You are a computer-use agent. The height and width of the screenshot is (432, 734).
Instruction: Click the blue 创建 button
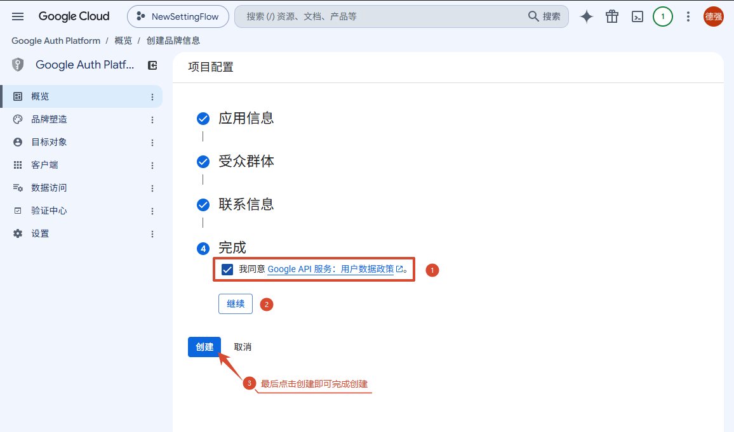(x=204, y=347)
